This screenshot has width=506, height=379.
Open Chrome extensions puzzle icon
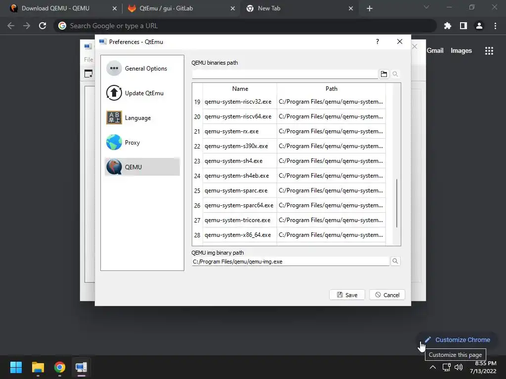448,26
